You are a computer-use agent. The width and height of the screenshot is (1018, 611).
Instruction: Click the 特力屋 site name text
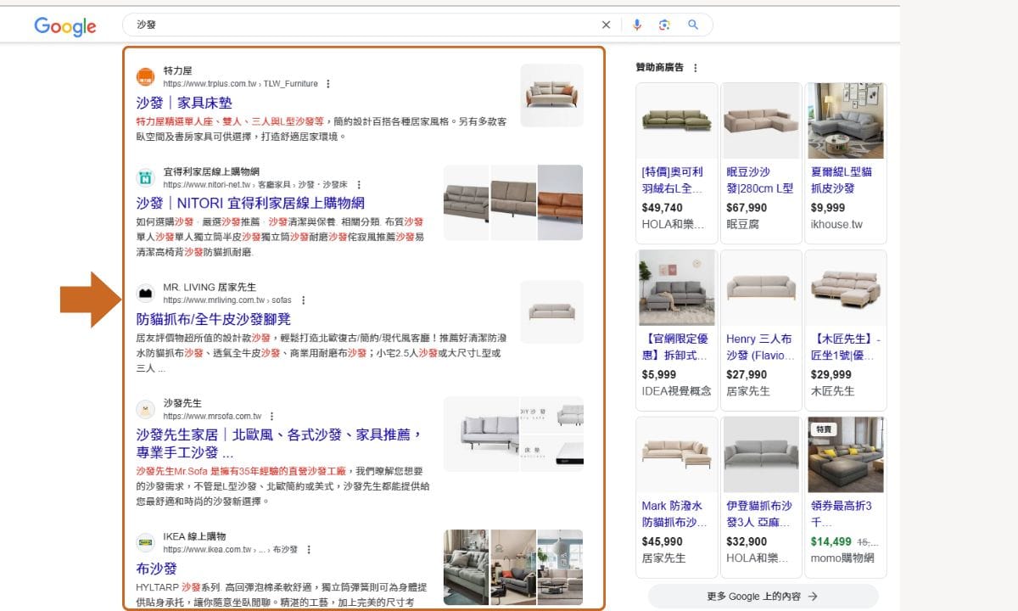point(177,70)
